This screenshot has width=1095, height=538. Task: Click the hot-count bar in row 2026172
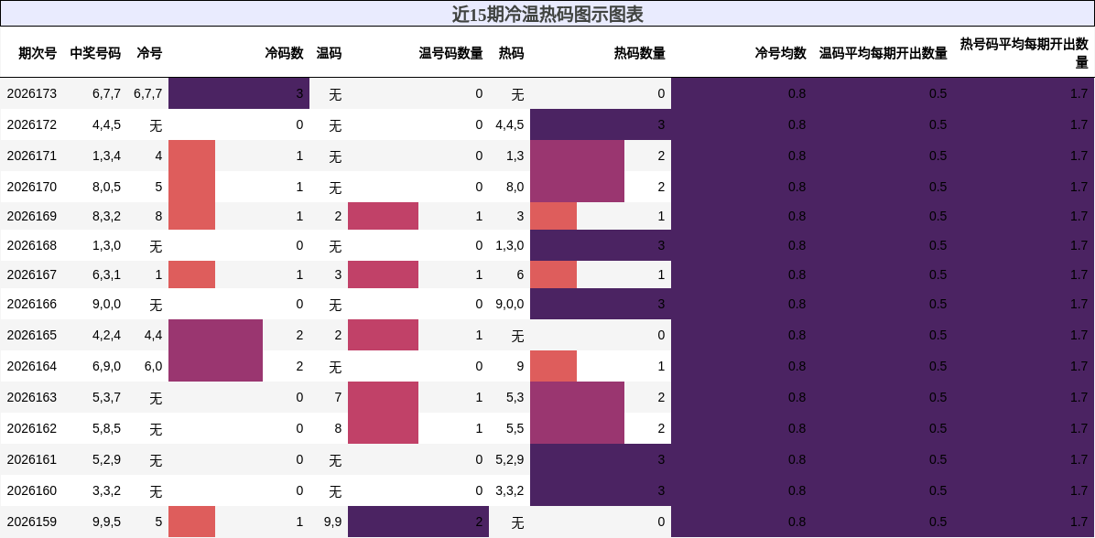pos(601,125)
